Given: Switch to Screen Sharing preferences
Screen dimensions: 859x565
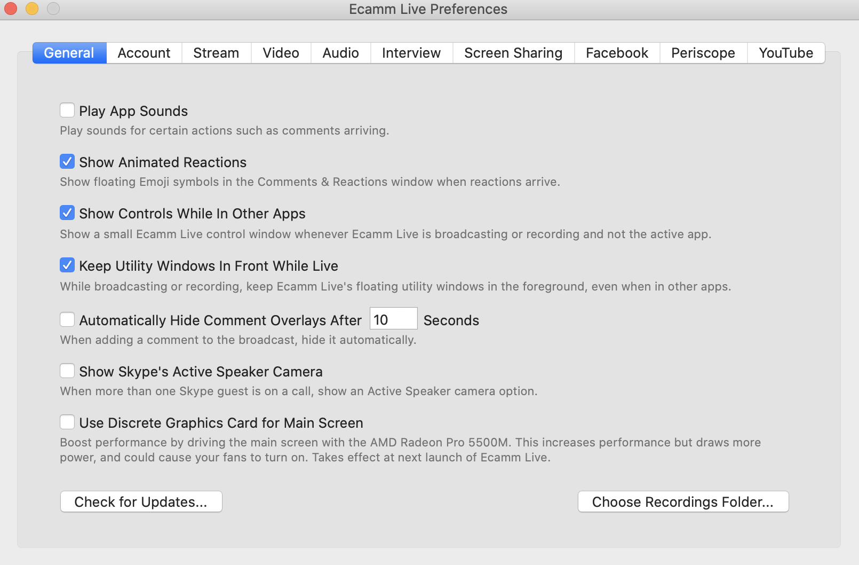Looking at the screenshot, I should (513, 53).
